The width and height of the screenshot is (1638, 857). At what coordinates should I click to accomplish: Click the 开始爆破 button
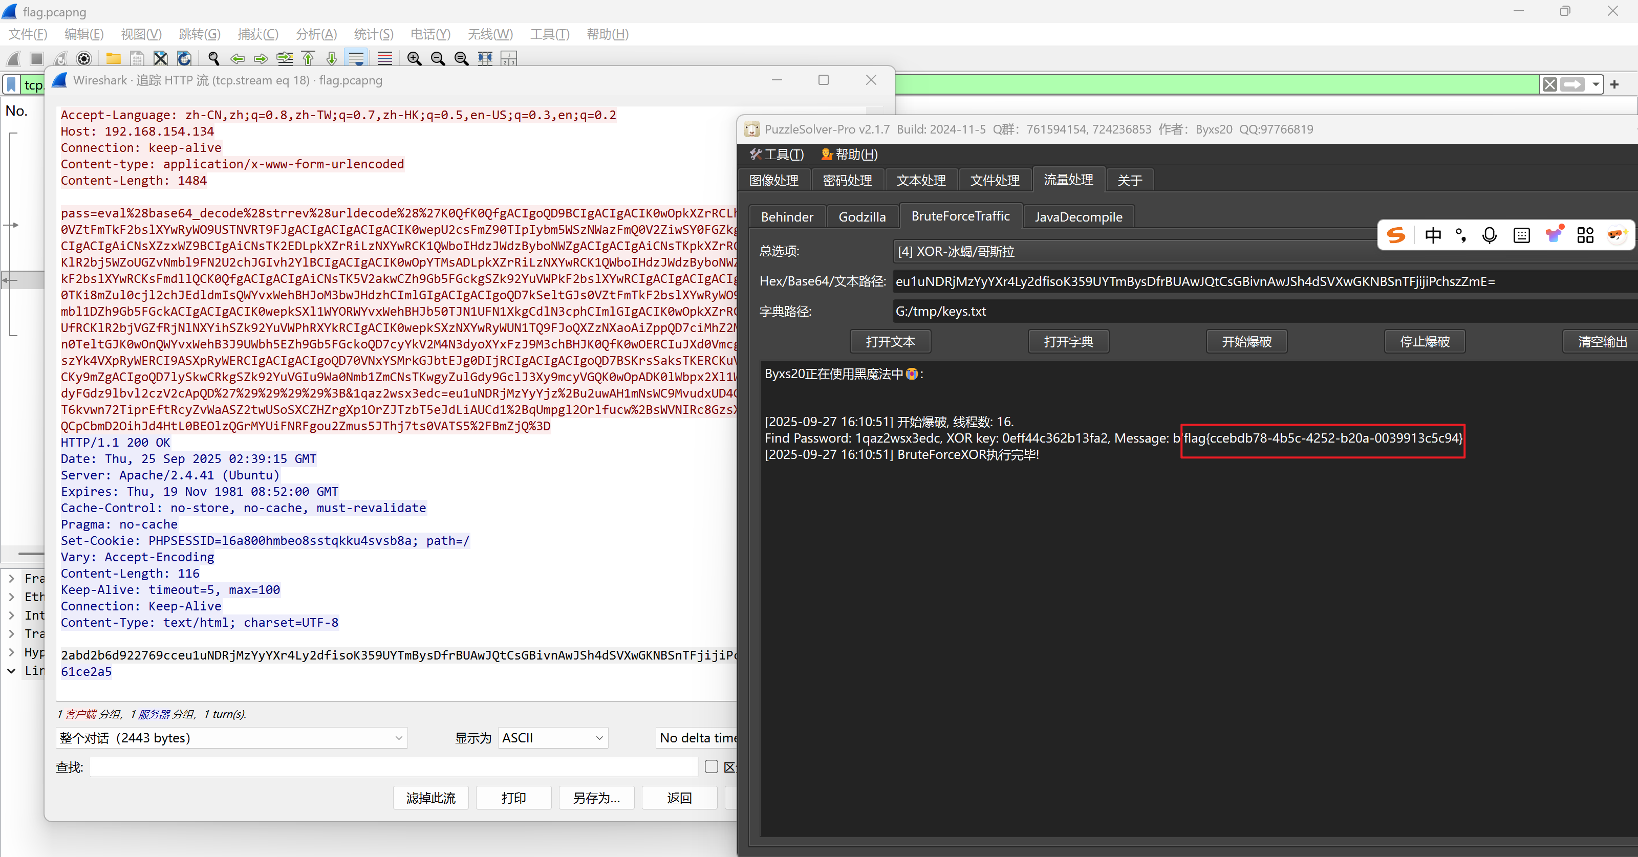pos(1246,342)
